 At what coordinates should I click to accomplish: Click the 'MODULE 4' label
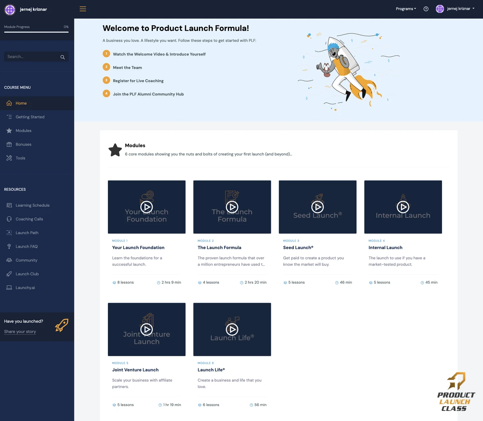[x=376, y=241]
